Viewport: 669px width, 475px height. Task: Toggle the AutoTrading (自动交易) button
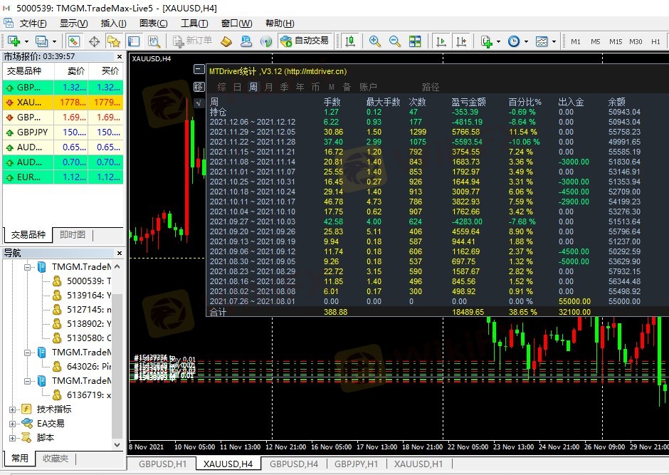point(305,41)
